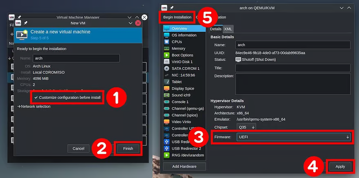Finish the New VM wizard
The height and width of the screenshot is (178, 359).
[128, 149]
